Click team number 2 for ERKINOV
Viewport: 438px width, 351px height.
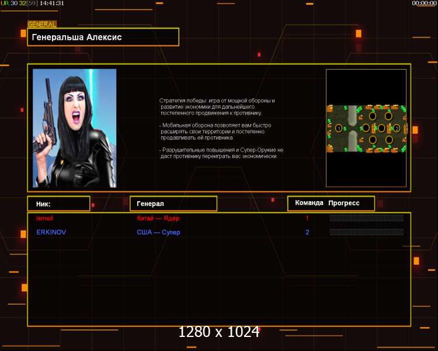tap(307, 232)
